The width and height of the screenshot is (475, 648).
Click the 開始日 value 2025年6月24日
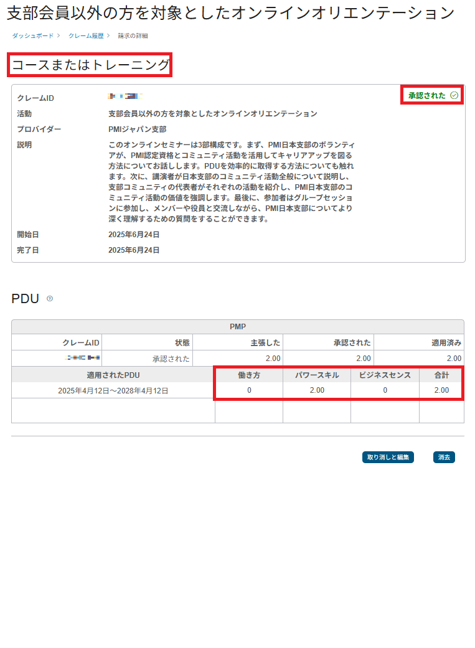[134, 235]
